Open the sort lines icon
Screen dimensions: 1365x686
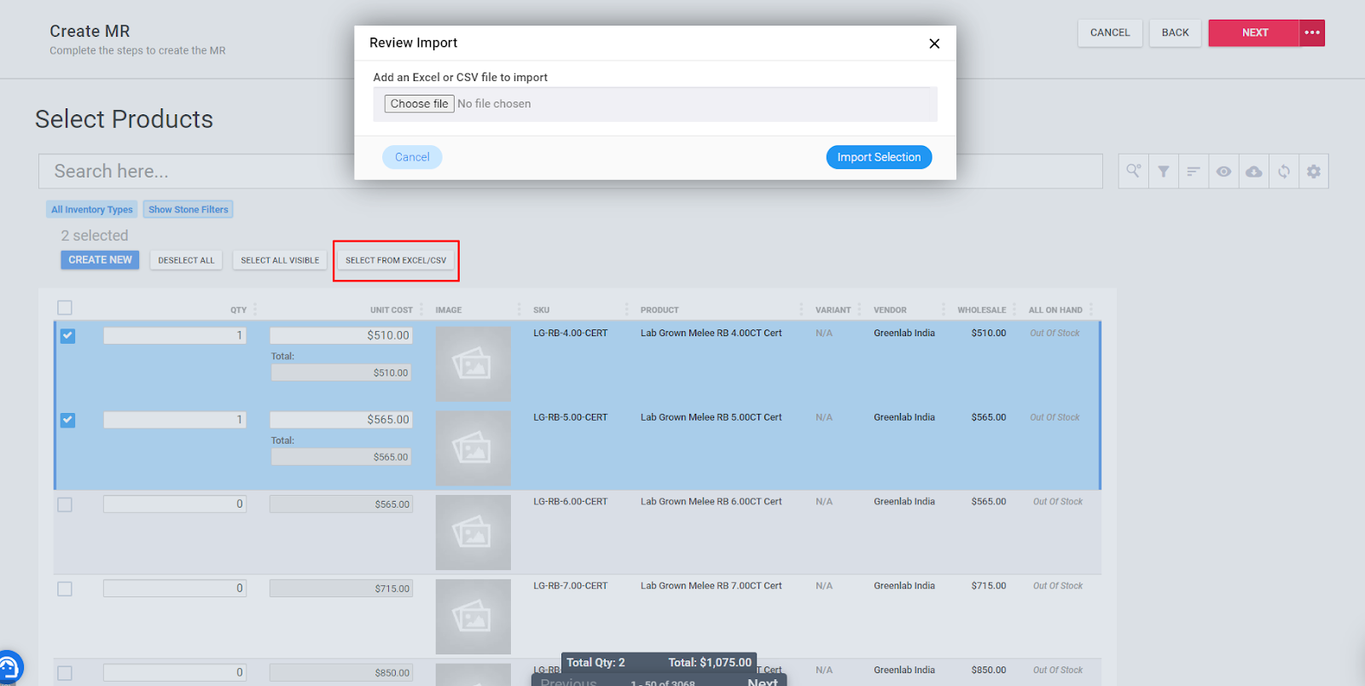coord(1193,171)
